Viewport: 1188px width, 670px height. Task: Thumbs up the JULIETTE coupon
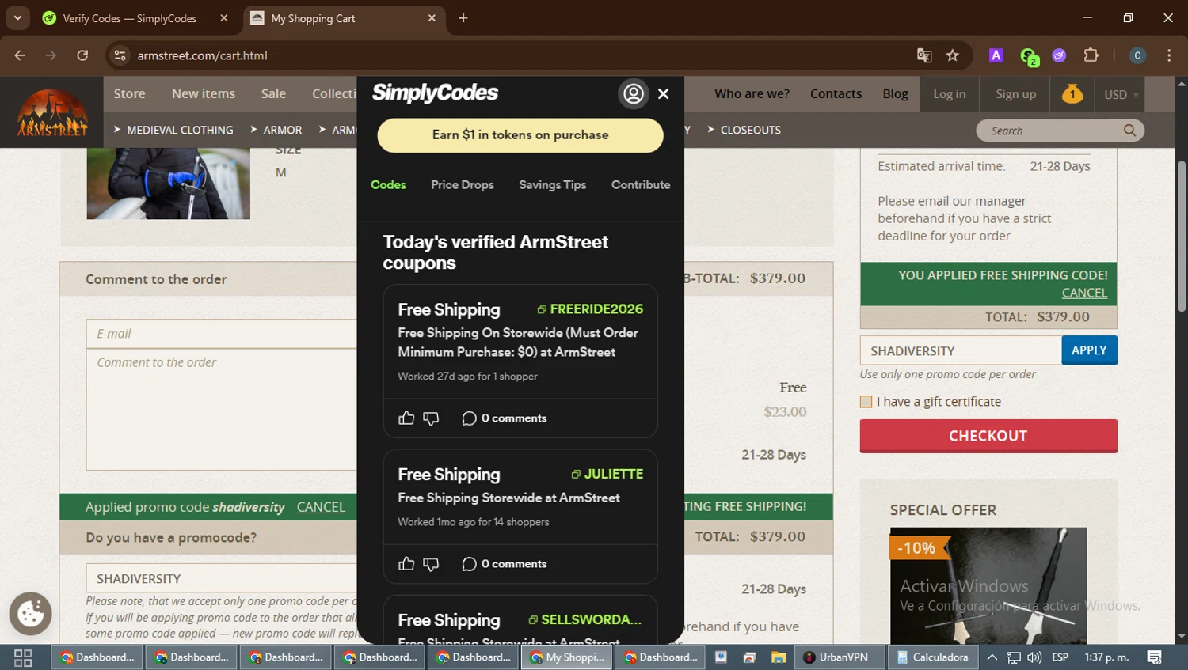[x=406, y=563]
